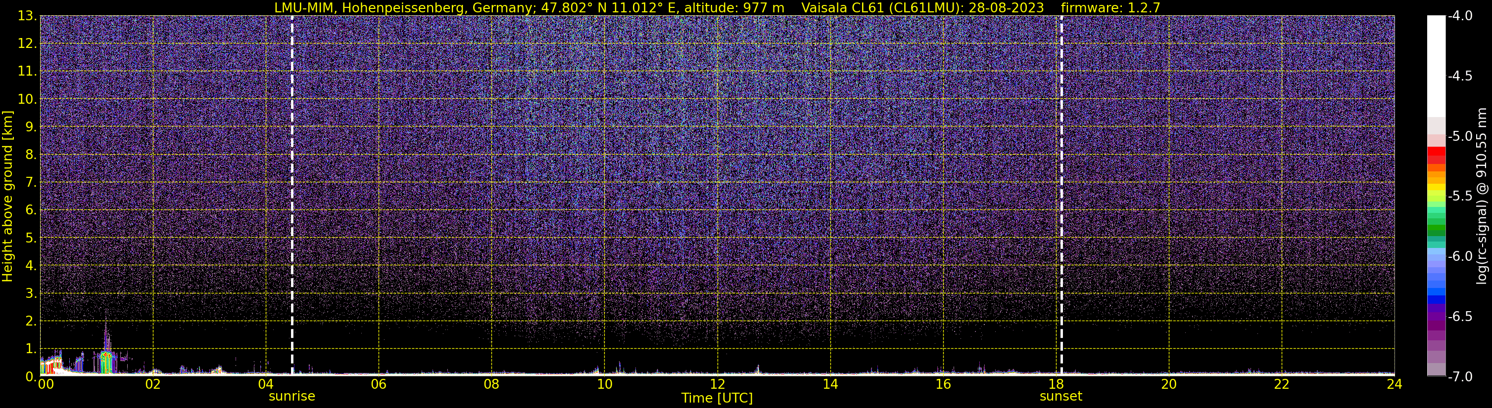Click the firmware: 1.2.7 text
Screen dimensions: 1492x408
coord(1110,7)
